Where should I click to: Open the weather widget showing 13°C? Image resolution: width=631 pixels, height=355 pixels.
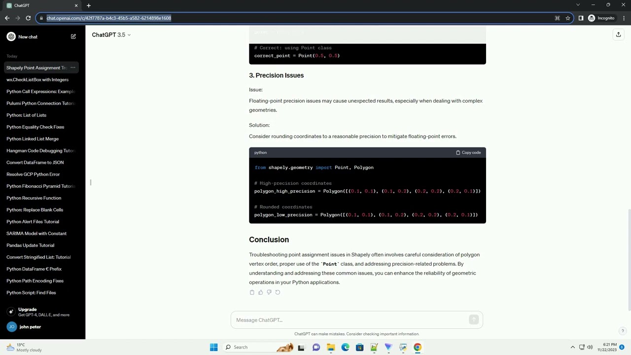tap(24, 347)
